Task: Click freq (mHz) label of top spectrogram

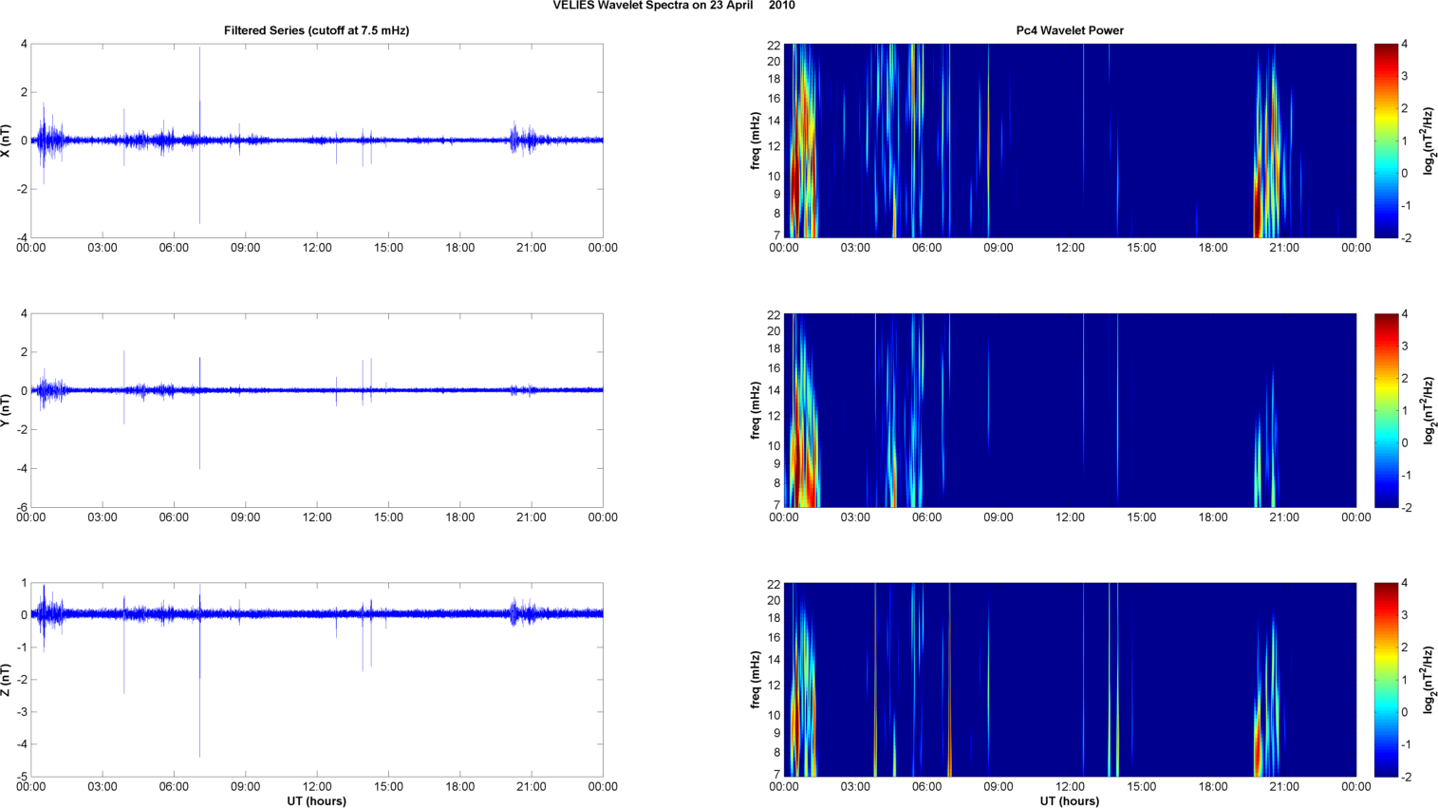Action: click(756, 141)
